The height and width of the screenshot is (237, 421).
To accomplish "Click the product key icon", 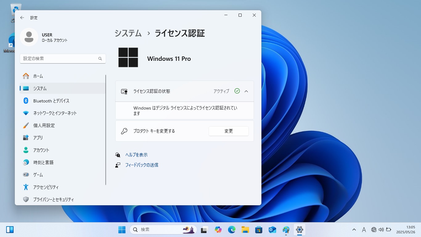I will pos(124,131).
